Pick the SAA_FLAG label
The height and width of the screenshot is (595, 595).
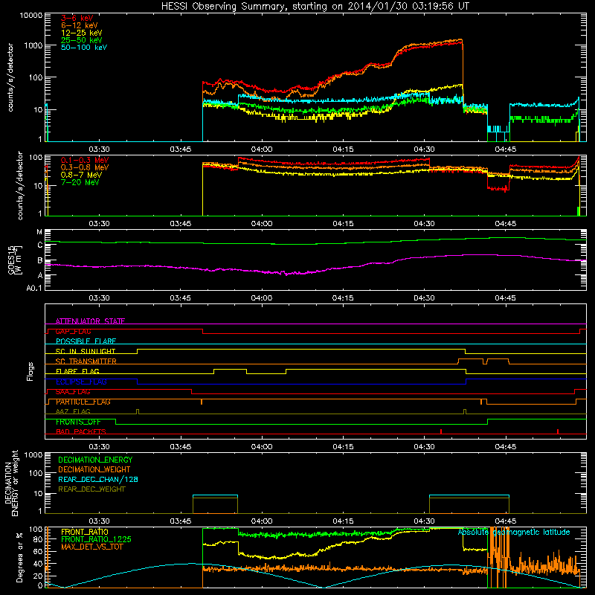[x=73, y=392]
